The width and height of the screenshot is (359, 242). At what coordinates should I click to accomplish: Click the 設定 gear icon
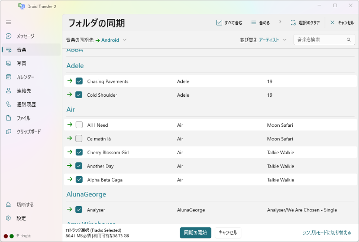pyautogui.click(x=8, y=218)
